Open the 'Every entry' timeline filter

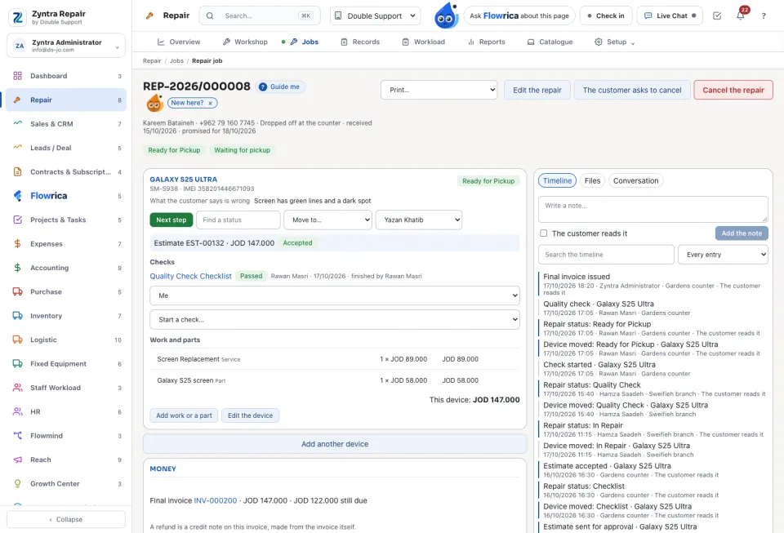point(723,255)
